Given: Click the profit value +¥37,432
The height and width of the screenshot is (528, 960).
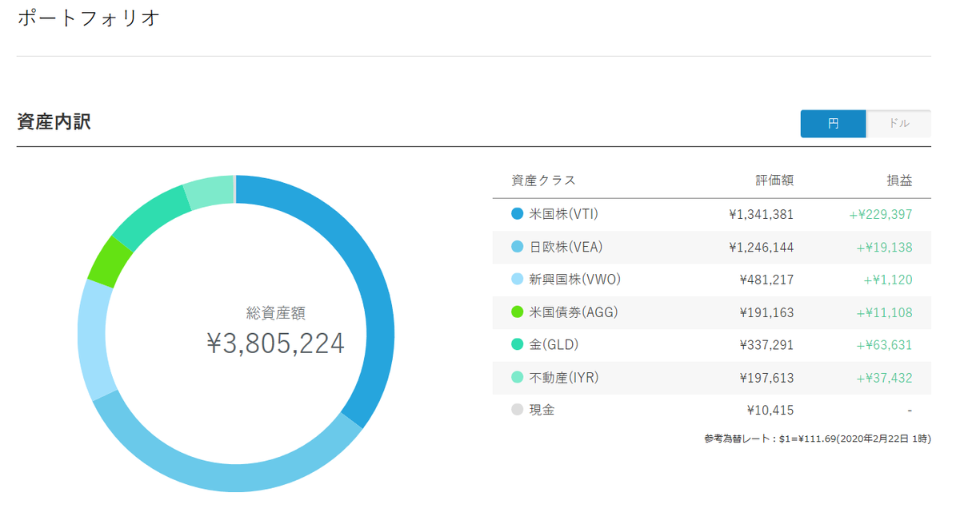Looking at the screenshot, I should (884, 378).
